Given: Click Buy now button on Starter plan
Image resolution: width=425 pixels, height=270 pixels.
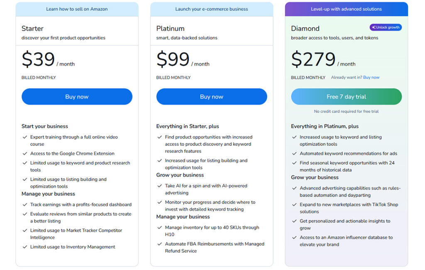Looking at the screenshot, I should pos(77,96).
